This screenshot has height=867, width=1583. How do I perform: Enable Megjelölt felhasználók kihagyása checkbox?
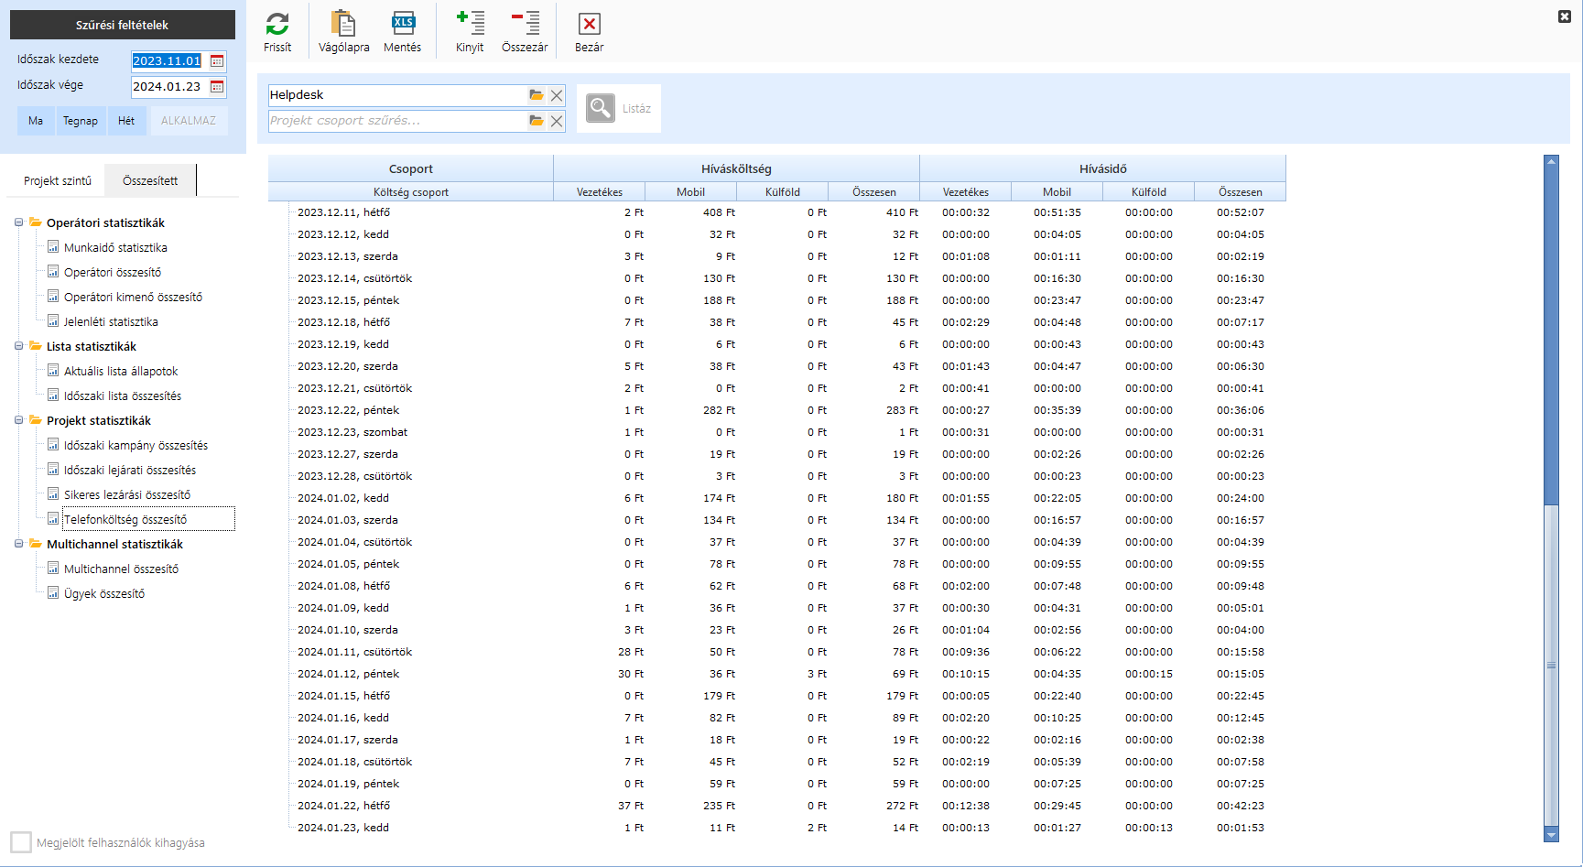tap(21, 842)
